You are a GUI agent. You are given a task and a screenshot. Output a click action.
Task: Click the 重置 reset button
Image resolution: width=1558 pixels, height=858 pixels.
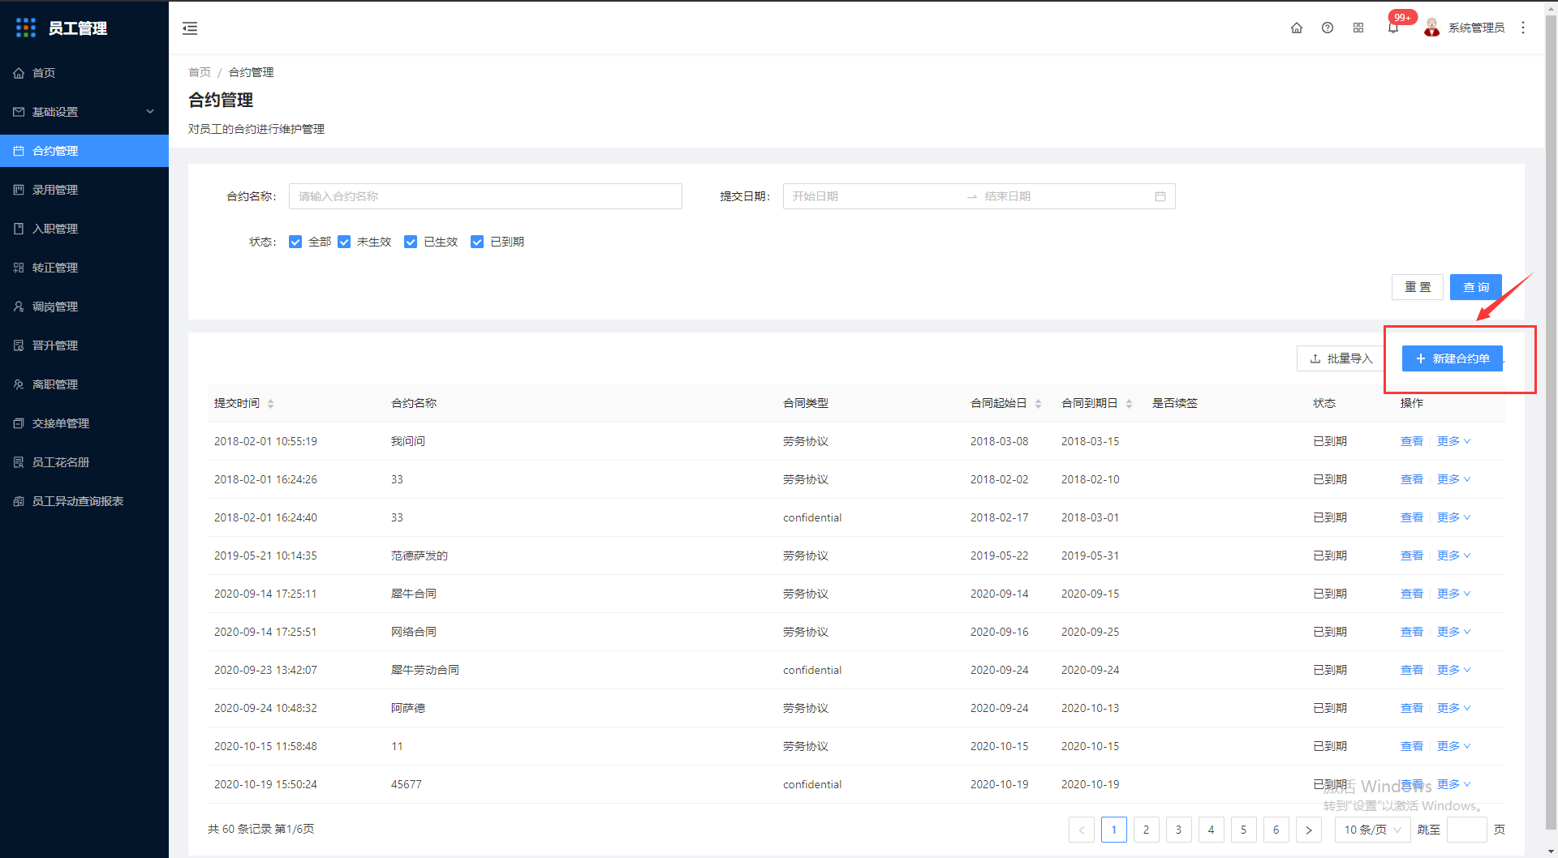1418,287
